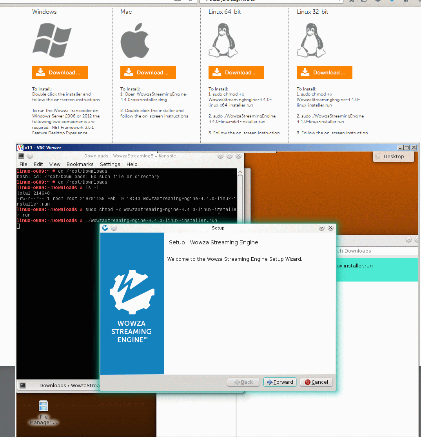Screen dimensions: 421x437
Task: Click the Linux 64-bit penguin image
Action: point(223,40)
